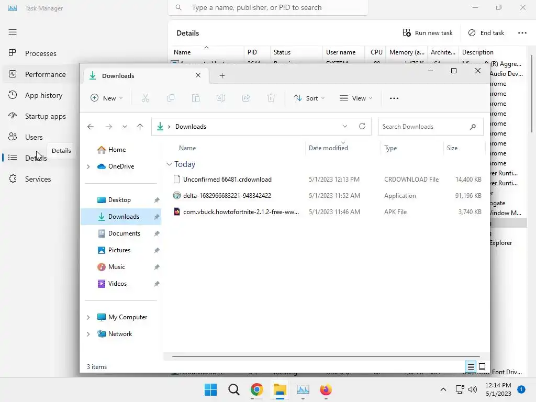Open the Windows Start menu
Screen dimensions: 536x402
pyautogui.click(x=210, y=389)
